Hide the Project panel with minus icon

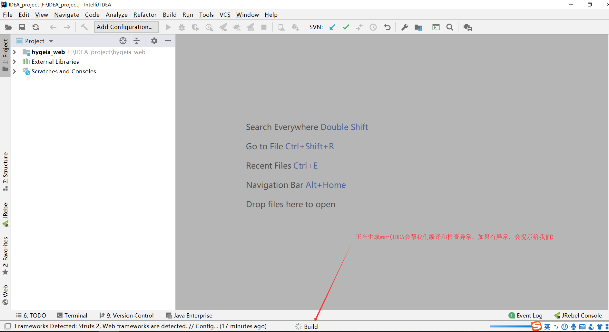(168, 41)
